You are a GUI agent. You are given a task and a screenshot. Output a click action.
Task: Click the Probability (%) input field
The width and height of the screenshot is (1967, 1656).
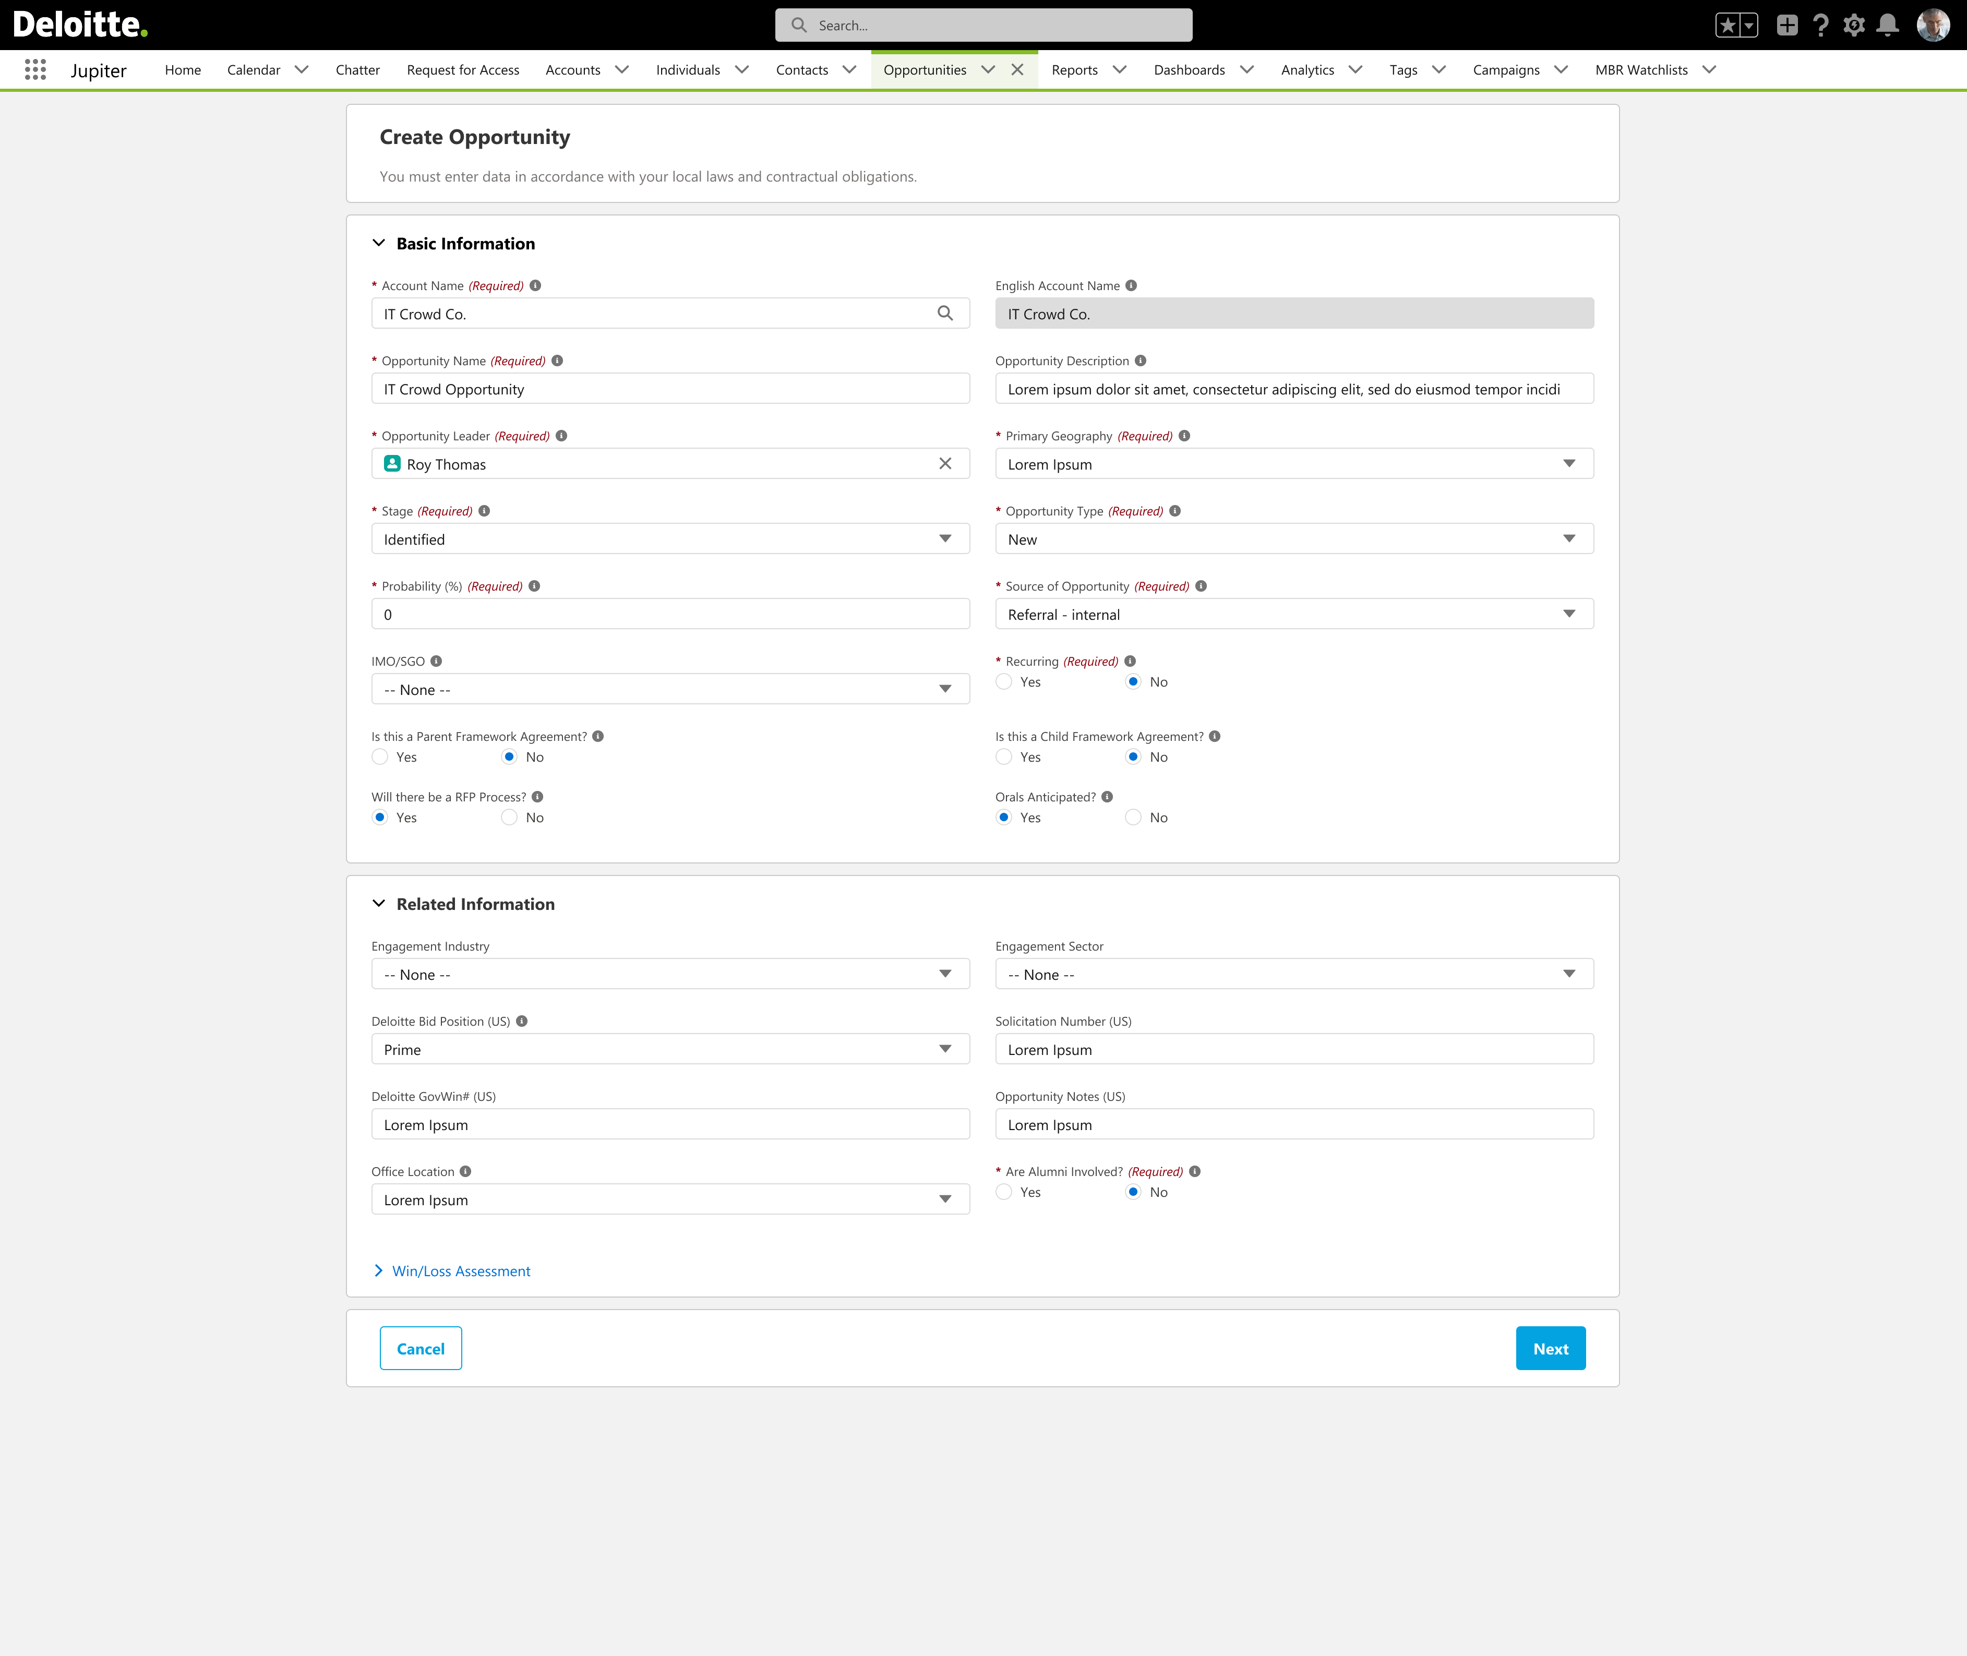point(670,614)
